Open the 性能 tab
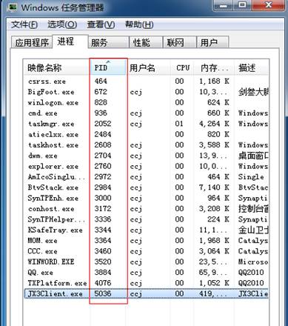The width and height of the screenshot is (288, 326). [146, 42]
